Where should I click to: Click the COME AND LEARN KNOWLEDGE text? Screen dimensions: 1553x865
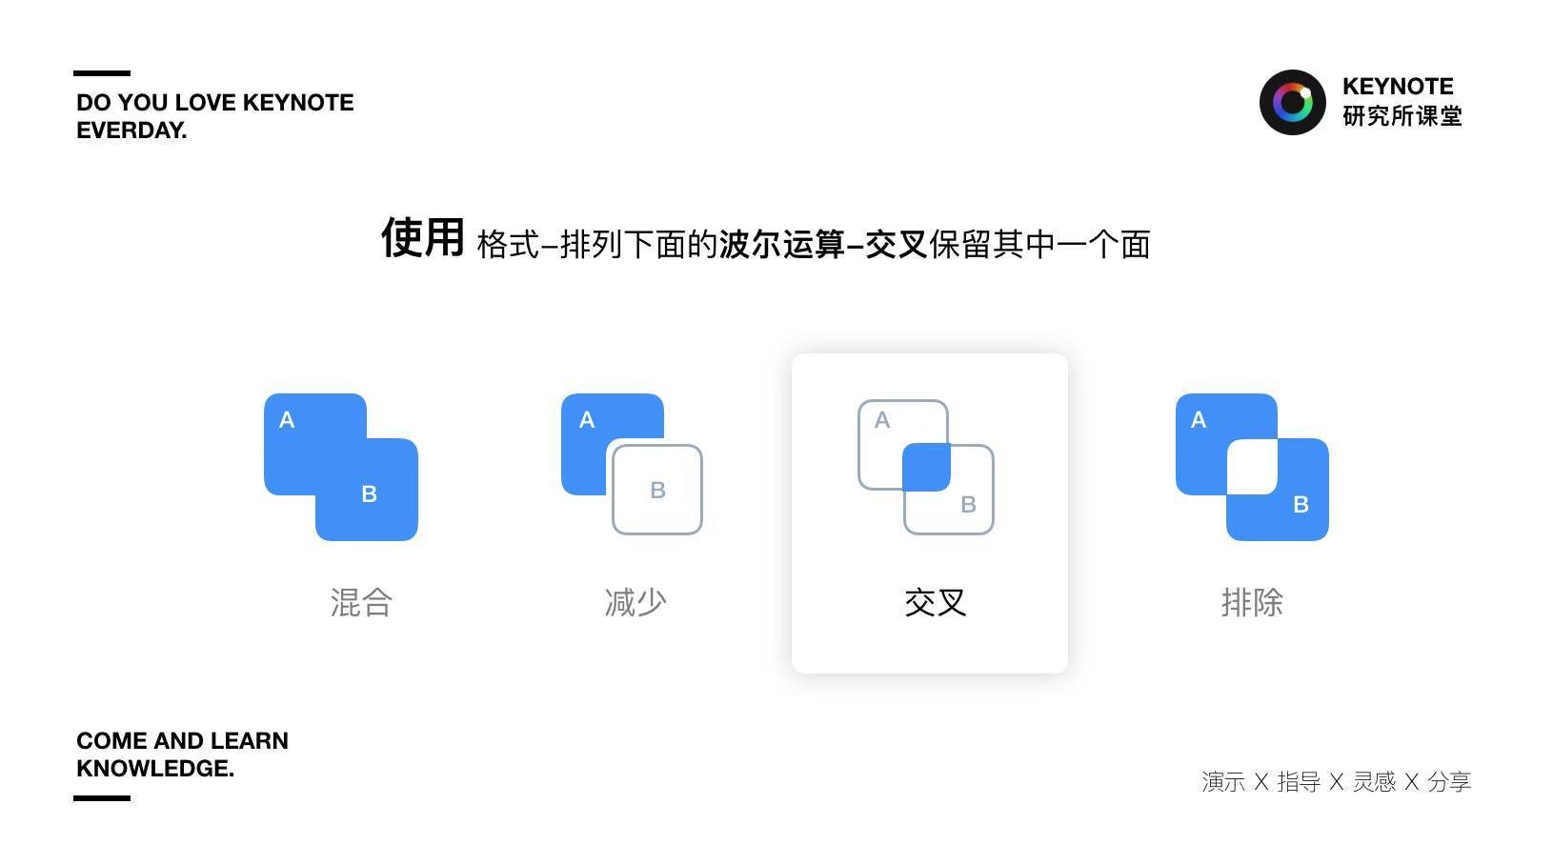(182, 754)
